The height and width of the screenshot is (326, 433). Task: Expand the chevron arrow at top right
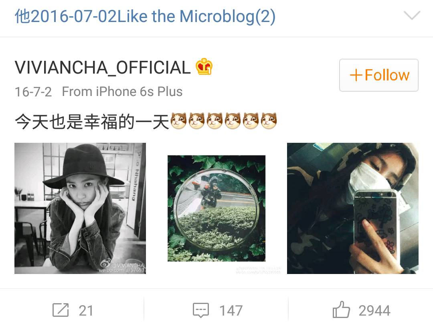[x=412, y=16]
